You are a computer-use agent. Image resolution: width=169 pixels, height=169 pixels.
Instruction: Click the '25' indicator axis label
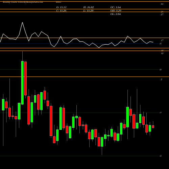point(161,44)
